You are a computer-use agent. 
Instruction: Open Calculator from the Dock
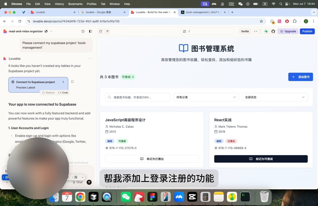tap(205, 197)
